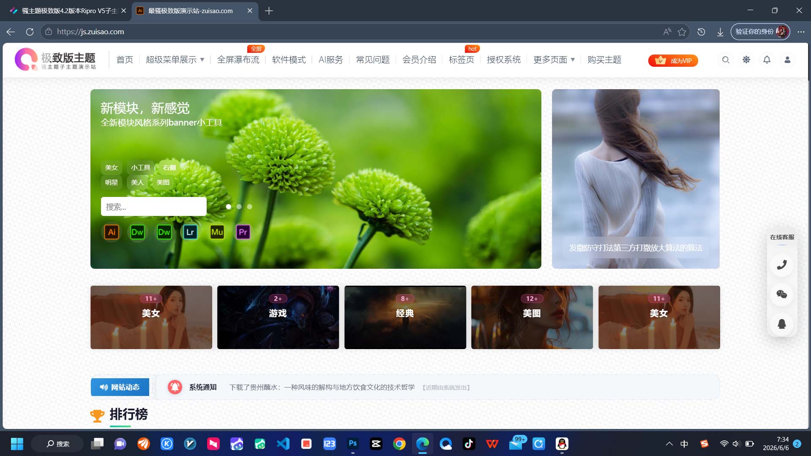Open user account icon in header
Screen dimensions: 811x456
coord(787,60)
